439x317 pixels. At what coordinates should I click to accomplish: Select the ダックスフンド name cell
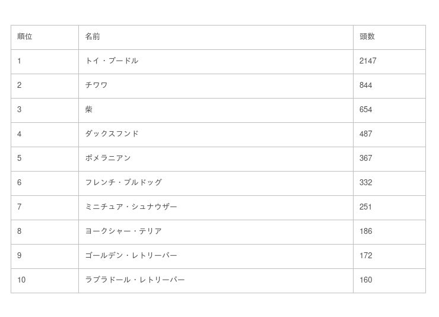112,134
